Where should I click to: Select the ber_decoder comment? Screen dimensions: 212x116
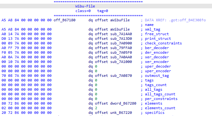(x=157, y=48)
